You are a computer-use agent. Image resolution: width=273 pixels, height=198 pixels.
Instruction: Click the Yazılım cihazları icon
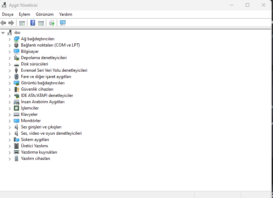click(x=16, y=158)
